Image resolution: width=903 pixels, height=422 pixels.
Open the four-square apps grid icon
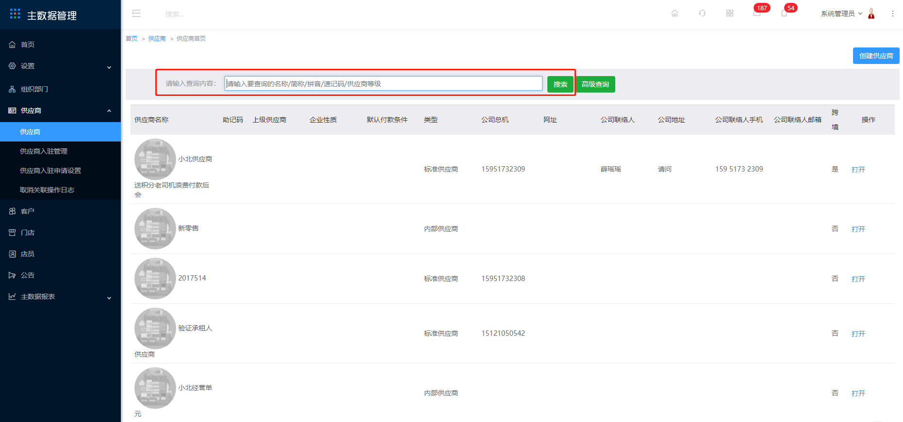click(730, 14)
